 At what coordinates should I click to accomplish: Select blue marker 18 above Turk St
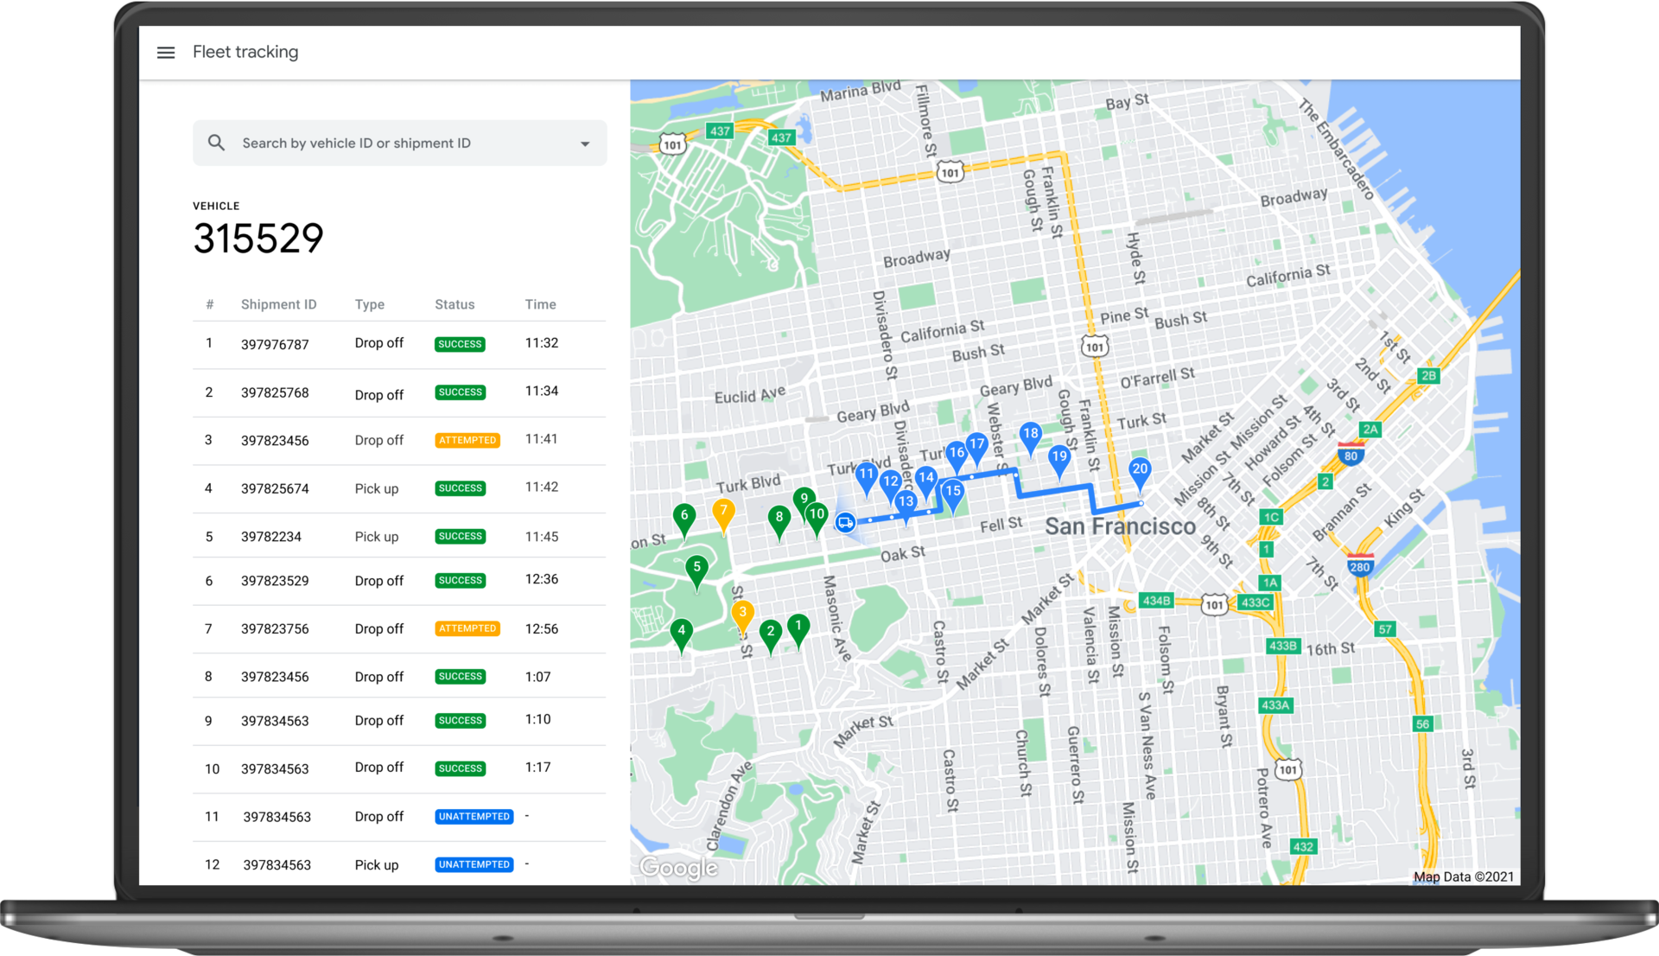pyautogui.click(x=1030, y=434)
